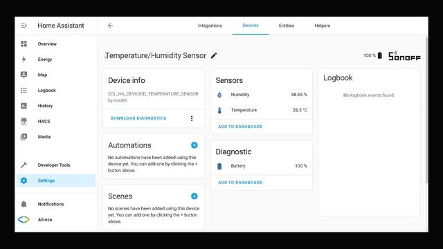Open the Energy lightning icon
The width and height of the screenshot is (443, 249).
(x=24, y=59)
